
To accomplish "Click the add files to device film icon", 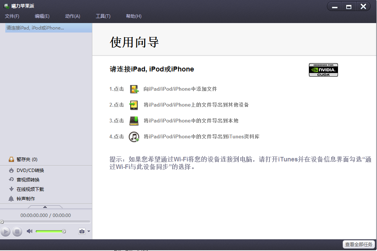I will pyautogui.click(x=134, y=89).
